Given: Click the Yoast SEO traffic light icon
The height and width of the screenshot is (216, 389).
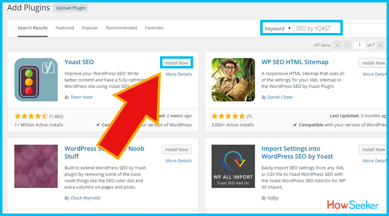Looking at the screenshot, I should point(36,80).
